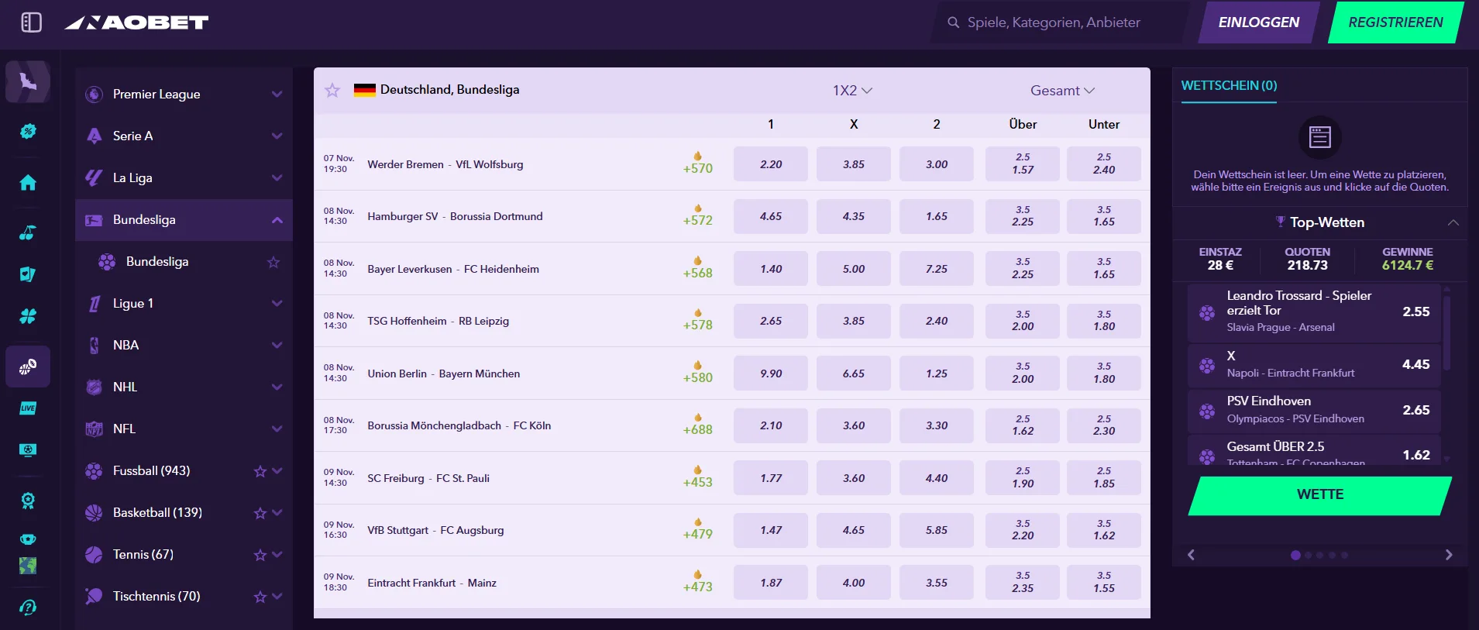
Task: Click first carousel dot under Top-Wetten
Action: [1295, 555]
